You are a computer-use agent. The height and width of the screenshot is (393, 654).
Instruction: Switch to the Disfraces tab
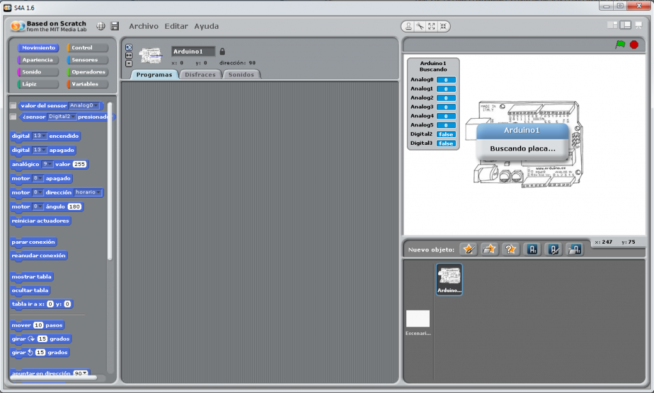tap(200, 75)
